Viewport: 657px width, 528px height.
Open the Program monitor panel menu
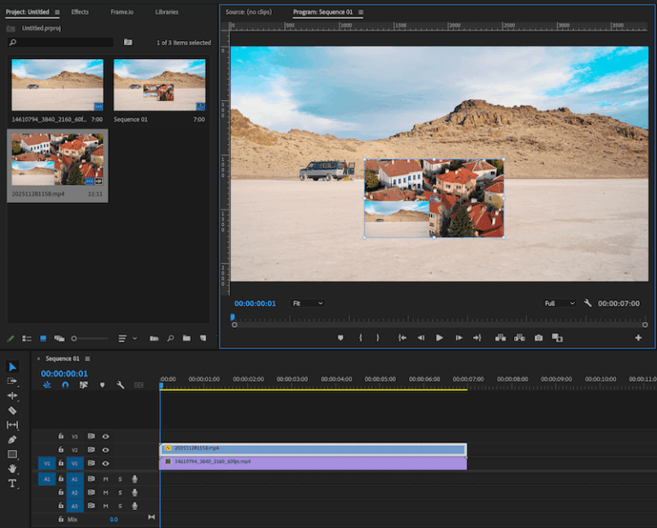pos(360,12)
